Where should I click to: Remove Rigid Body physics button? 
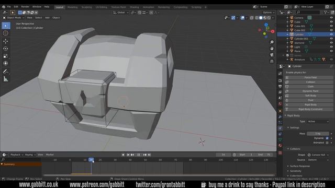point(309,104)
